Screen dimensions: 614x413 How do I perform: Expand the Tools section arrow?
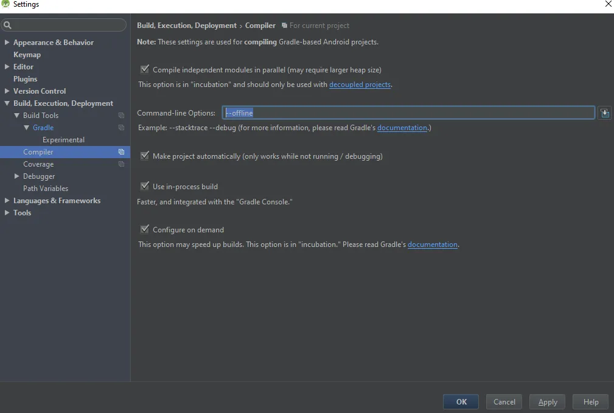click(7, 212)
